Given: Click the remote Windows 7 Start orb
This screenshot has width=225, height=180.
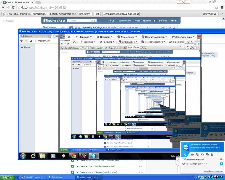Looking at the screenshot, I should click(x=23, y=156).
